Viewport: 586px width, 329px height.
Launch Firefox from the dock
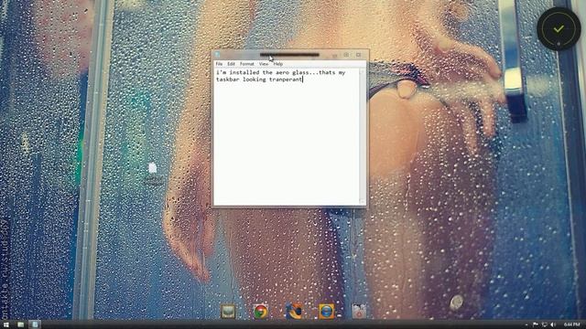(x=294, y=311)
